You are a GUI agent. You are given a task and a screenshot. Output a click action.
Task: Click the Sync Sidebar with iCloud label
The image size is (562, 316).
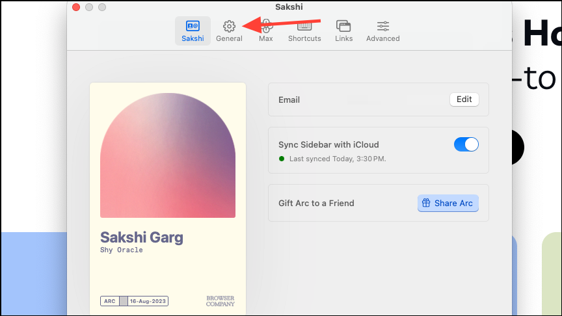(328, 144)
